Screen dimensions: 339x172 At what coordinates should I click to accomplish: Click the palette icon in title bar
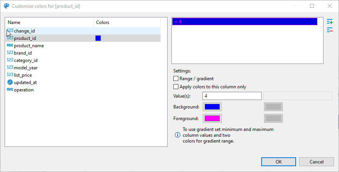click(7, 6)
